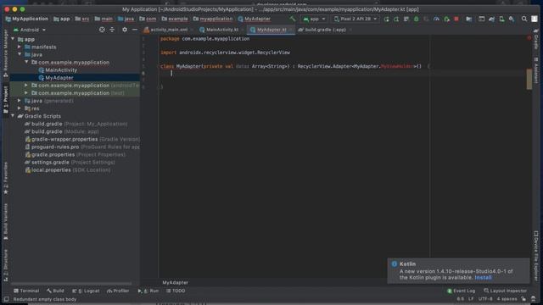Collapse the com.example.myapplication package
The height and width of the screenshot is (305, 543).
point(26,62)
